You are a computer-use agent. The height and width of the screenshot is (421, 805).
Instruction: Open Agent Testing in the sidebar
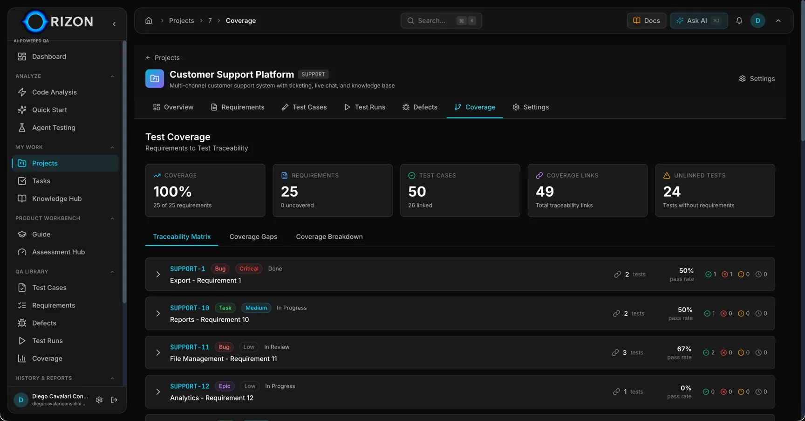pos(54,128)
